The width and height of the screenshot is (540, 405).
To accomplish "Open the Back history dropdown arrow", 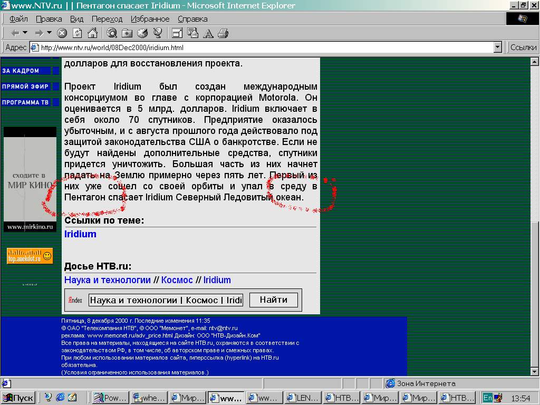I will 25,33.
